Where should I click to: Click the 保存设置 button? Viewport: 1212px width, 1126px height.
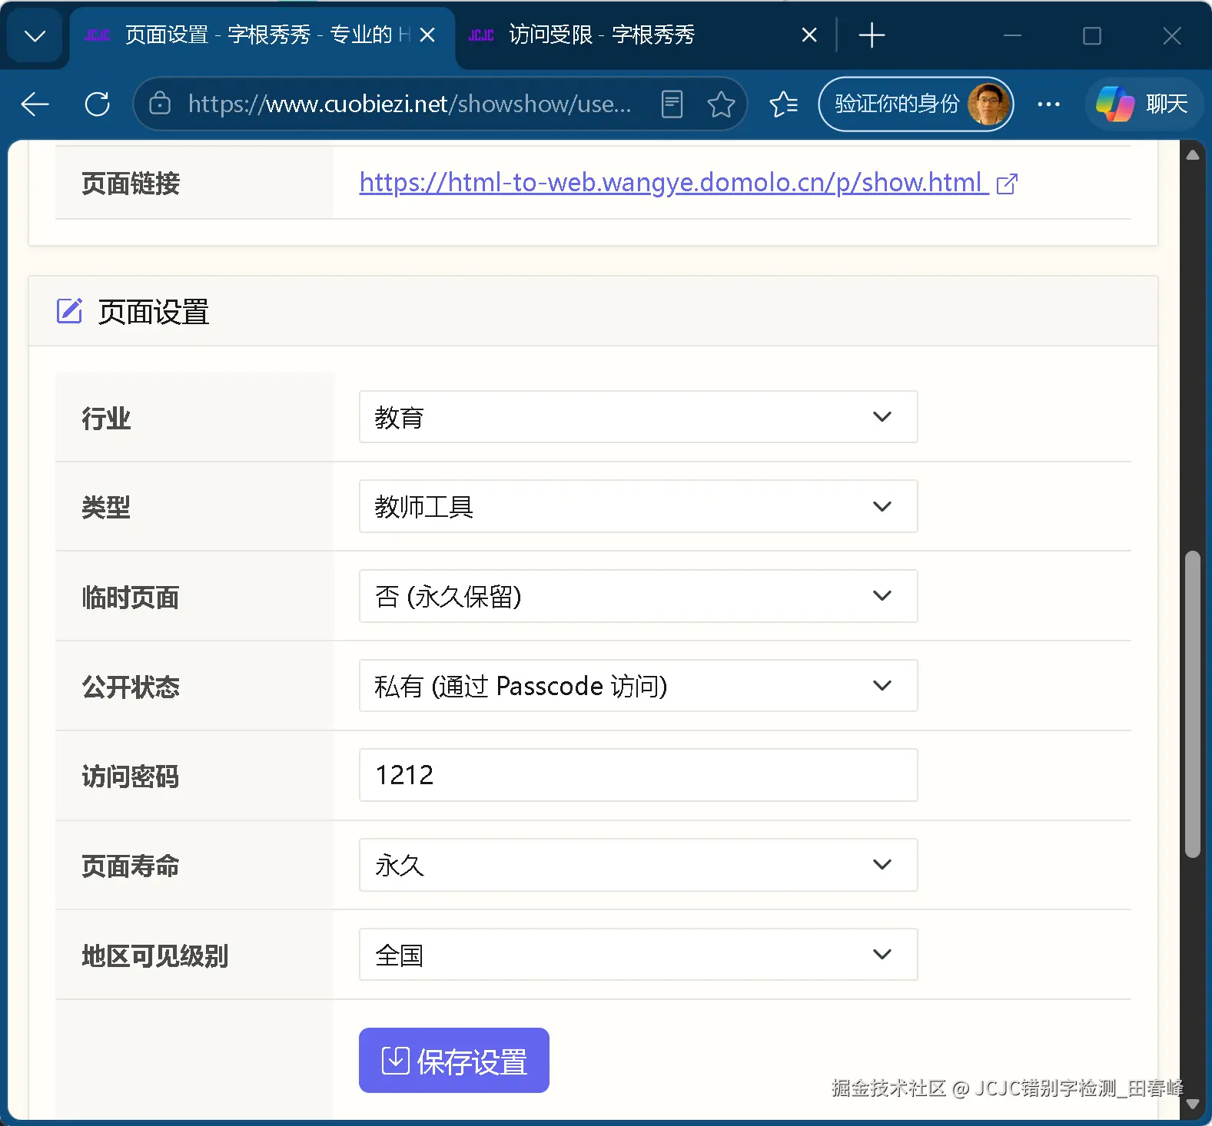(x=453, y=1060)
